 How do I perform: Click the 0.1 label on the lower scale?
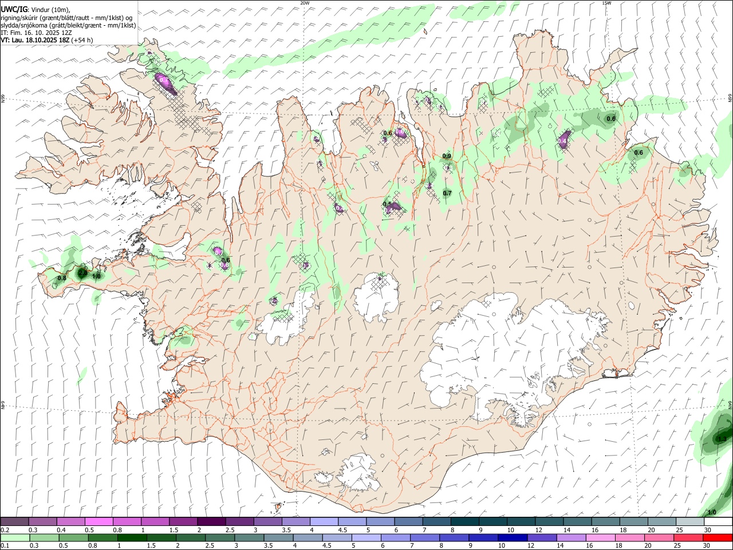click(x=5, y=546)
